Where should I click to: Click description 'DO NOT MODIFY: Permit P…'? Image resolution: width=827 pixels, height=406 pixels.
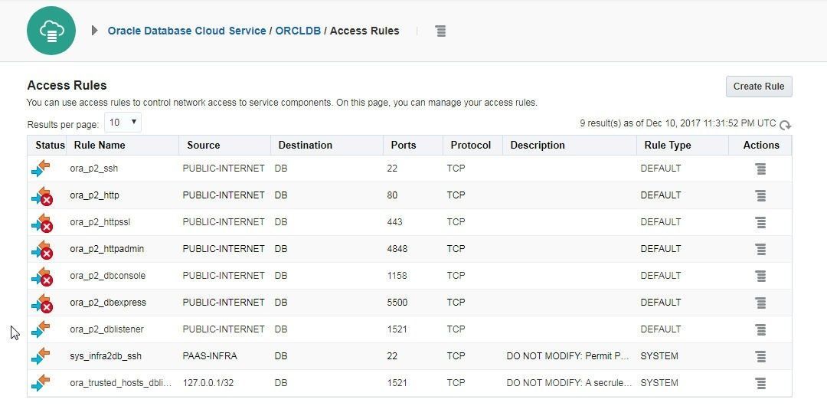568,356
